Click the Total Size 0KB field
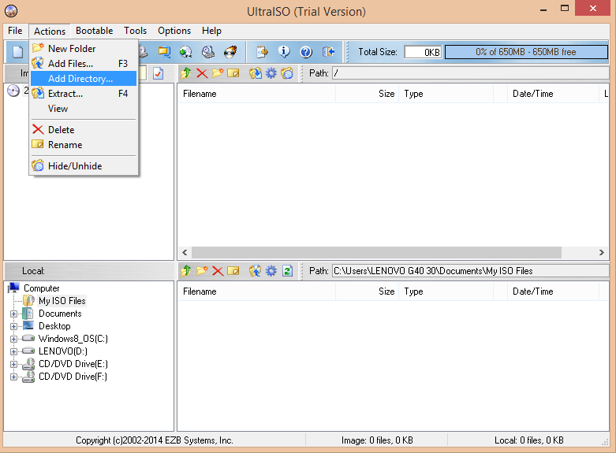616x453 pixels. point(423,52)
